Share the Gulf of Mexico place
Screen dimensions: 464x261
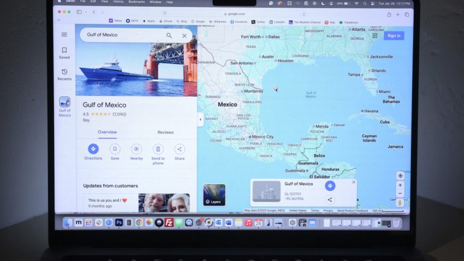(180, 152)
